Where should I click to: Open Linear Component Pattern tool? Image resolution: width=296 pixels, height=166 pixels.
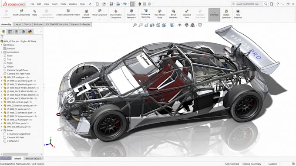coord(68,13)
